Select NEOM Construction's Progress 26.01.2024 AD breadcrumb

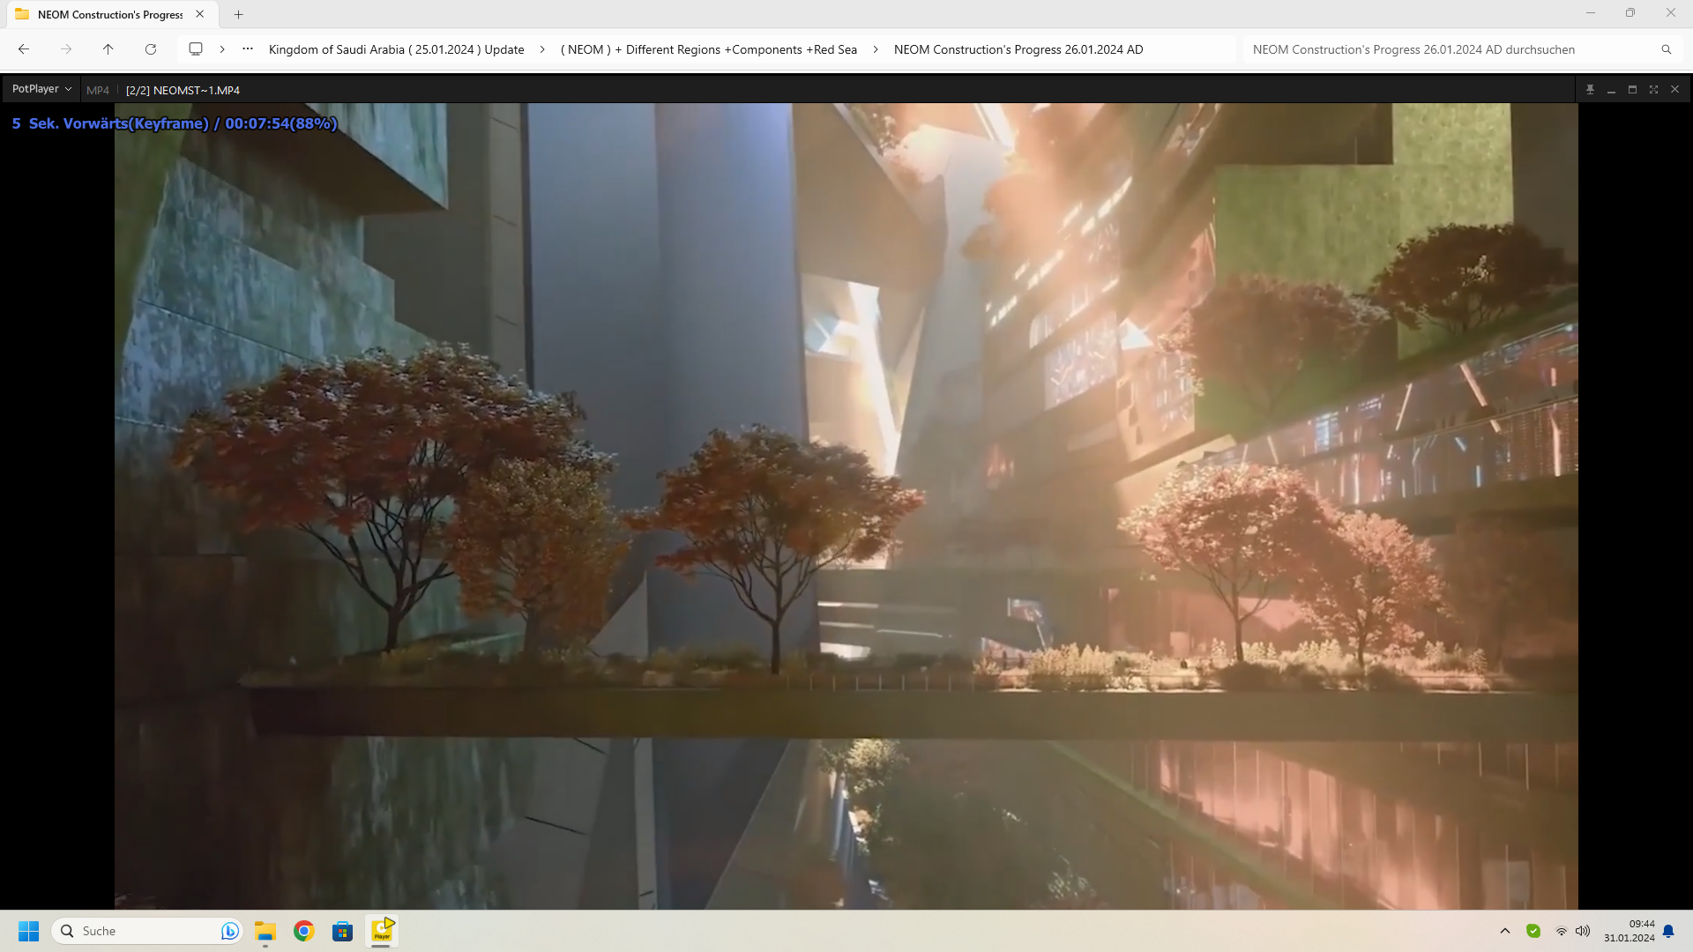point(1018,49)
